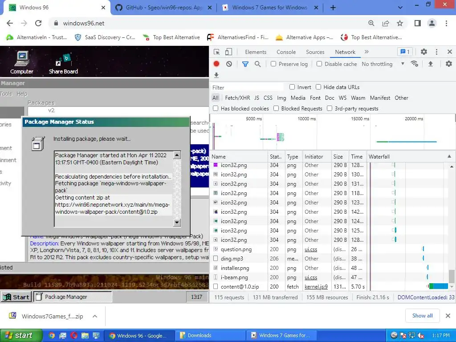Expand more DevTools tabs chevron
This screenshot has height=342, width=456.
coord(366,52)
